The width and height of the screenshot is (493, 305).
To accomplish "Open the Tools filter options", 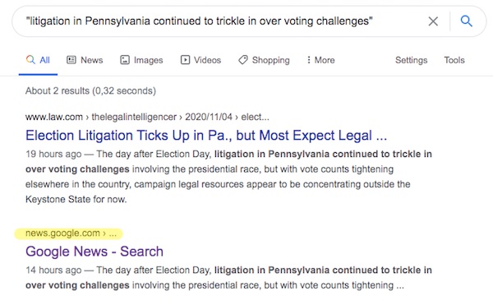I will point(454,60).
